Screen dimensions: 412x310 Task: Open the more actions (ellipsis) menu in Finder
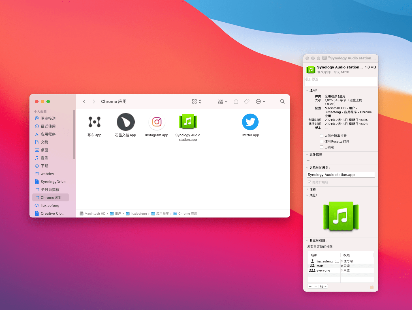click(x=261, y=102)
